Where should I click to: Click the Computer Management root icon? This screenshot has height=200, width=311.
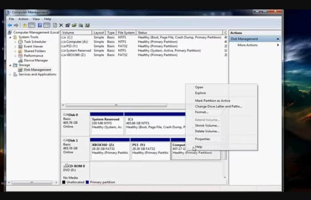(x=10, y=32)
